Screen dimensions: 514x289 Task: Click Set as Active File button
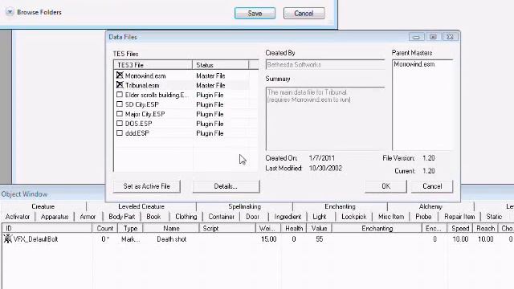[146, 186]
